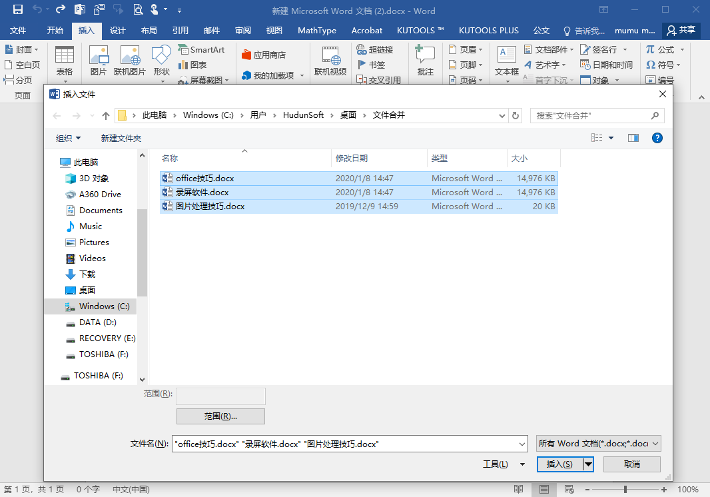Click the 插入(S) insert button
The image size is (710, 497).
559,464
